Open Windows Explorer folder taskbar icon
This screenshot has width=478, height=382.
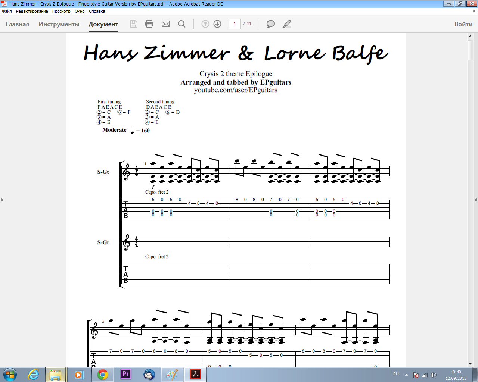56,374
